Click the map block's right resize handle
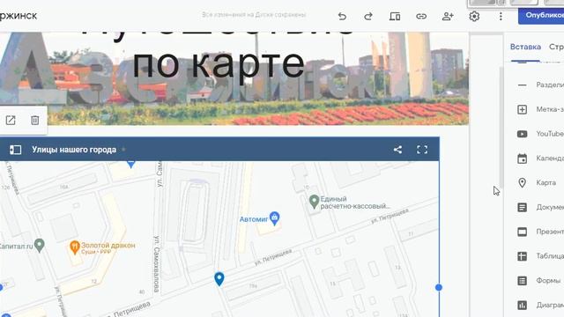 [x=439, y=287]
